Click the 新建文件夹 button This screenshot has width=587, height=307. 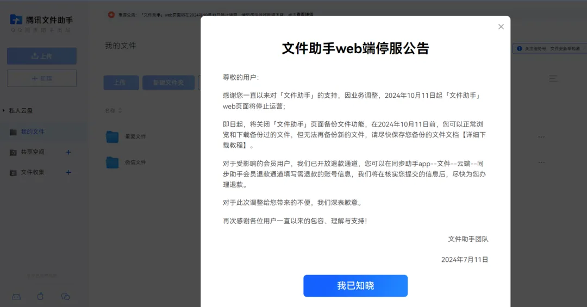168,83
